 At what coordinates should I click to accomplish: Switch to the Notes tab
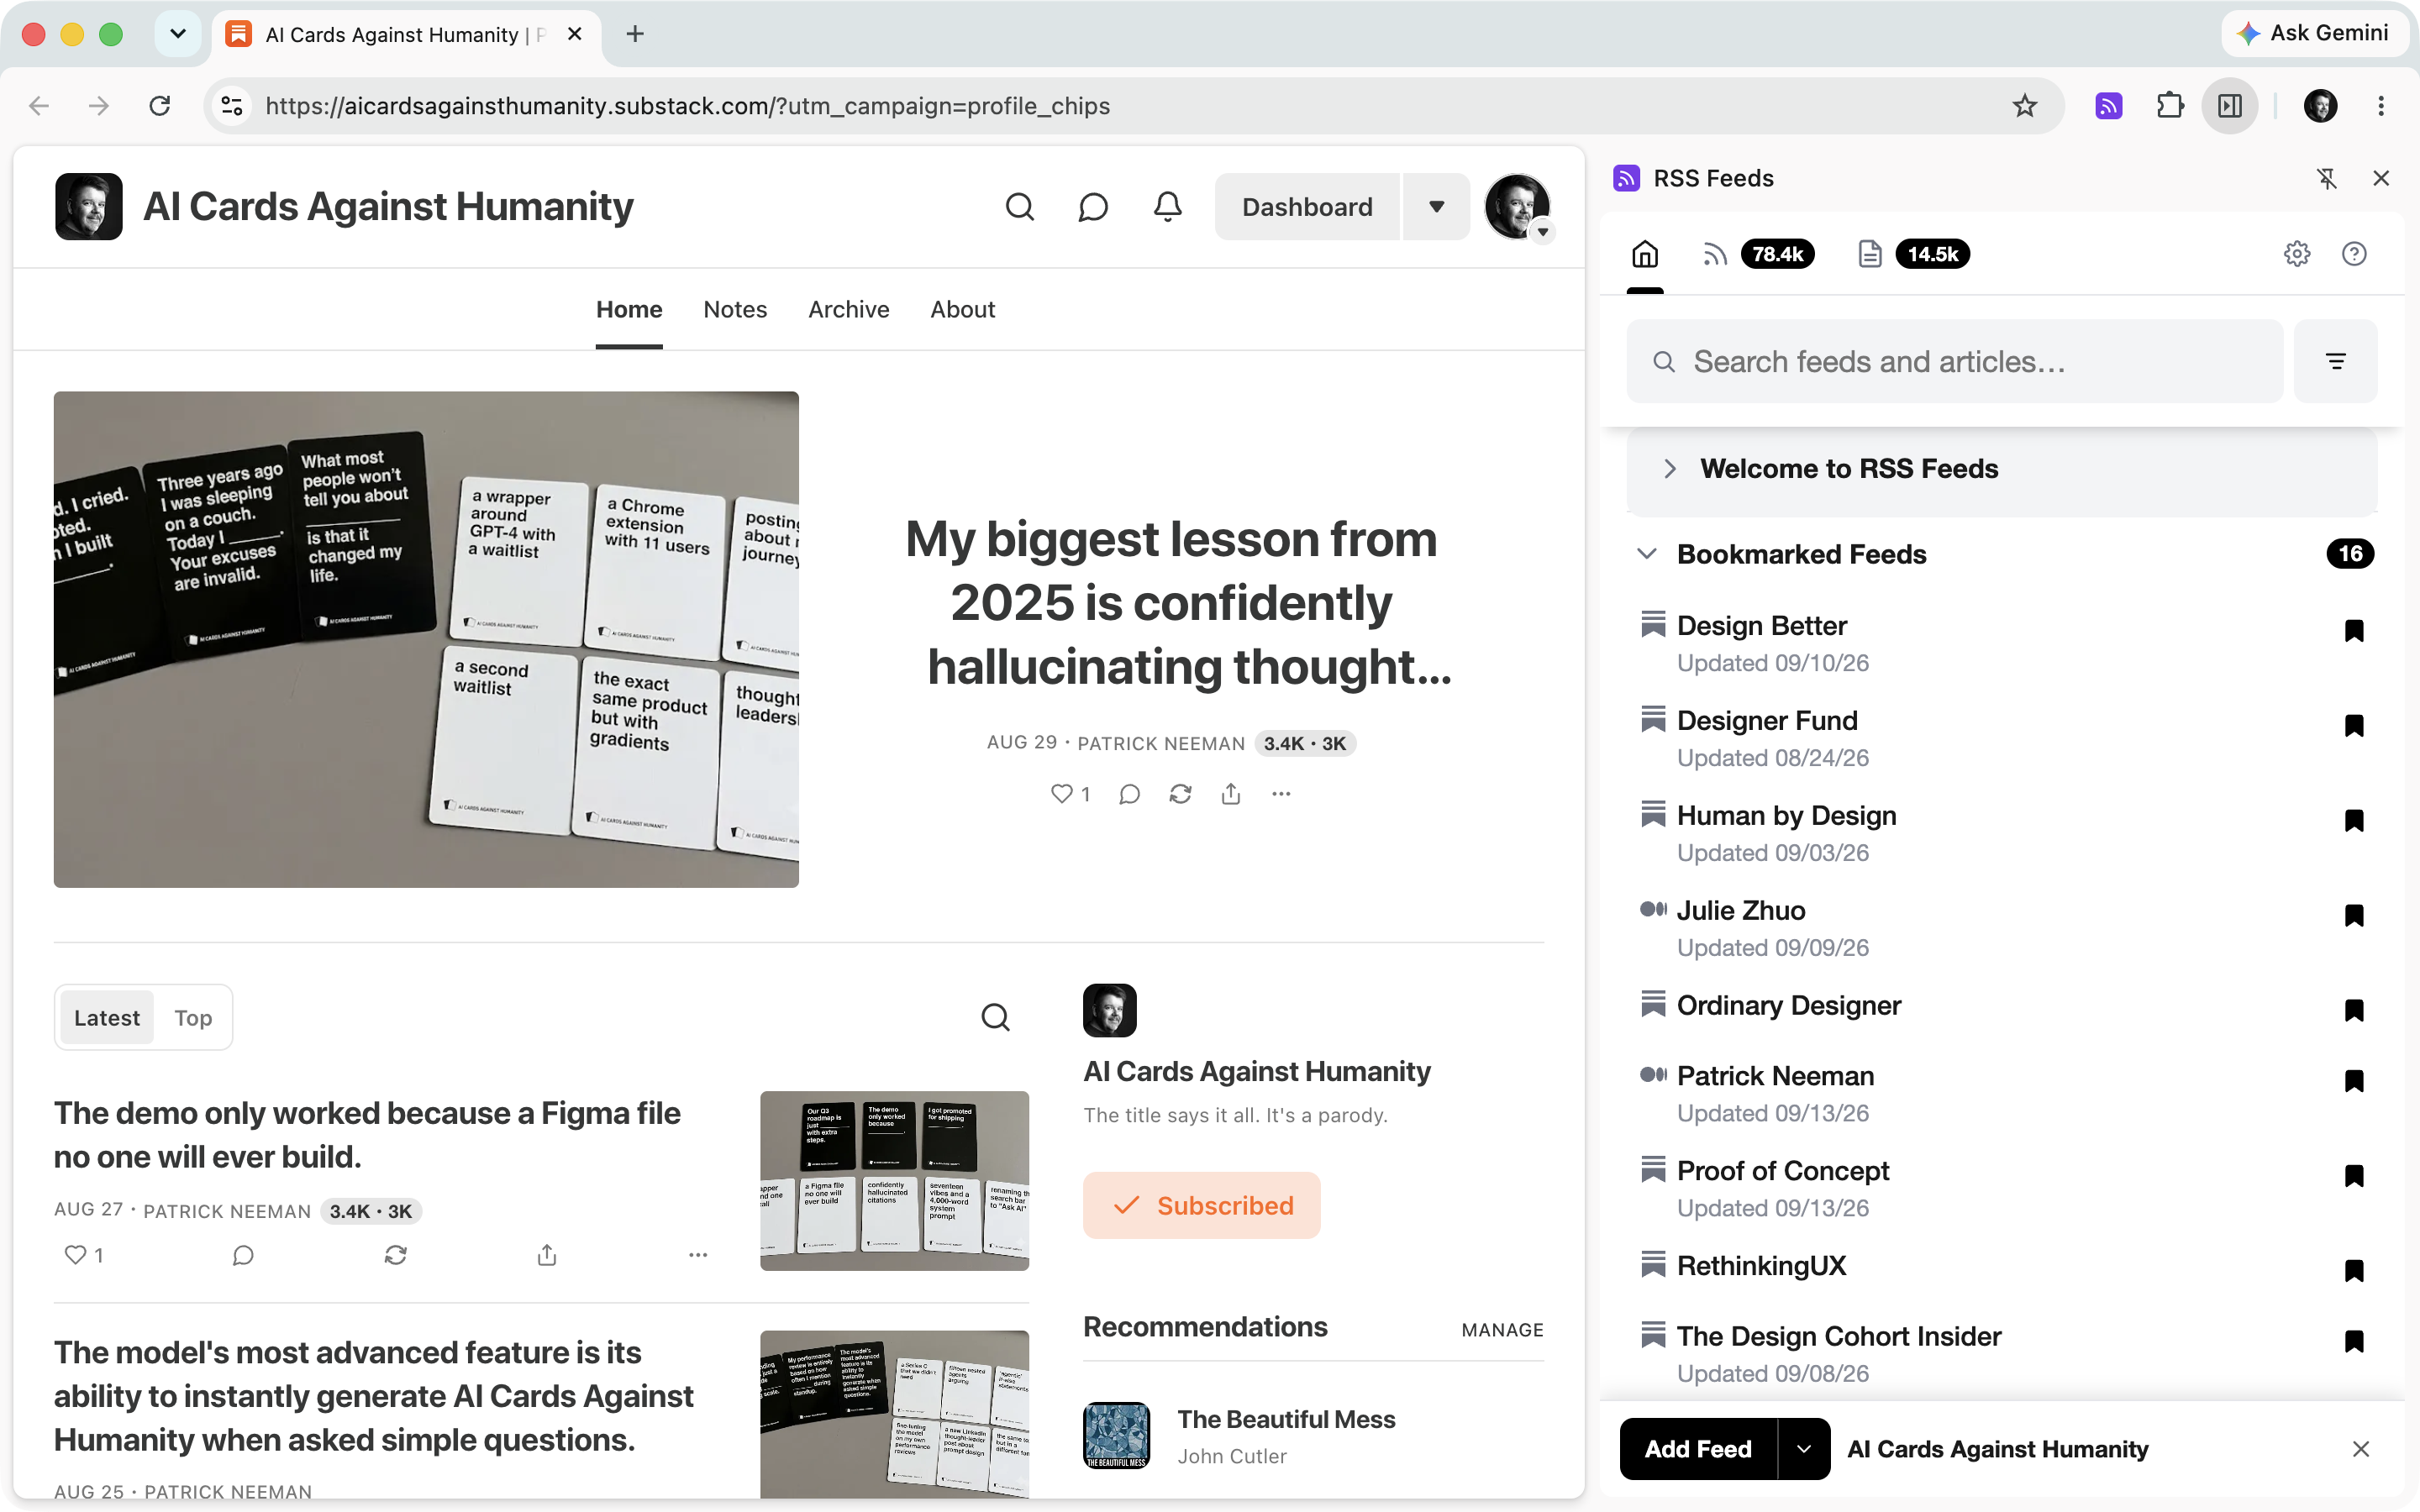point(735,309)
